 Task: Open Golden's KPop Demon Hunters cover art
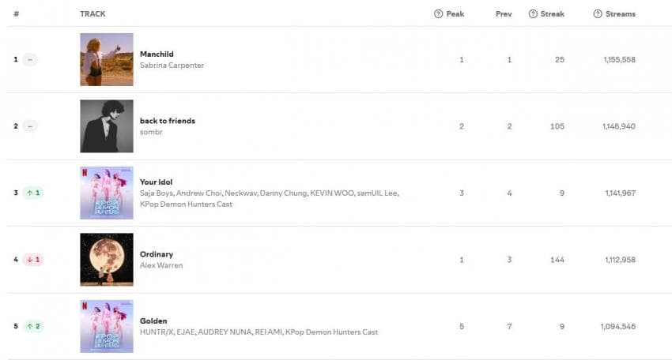point(107,326)
